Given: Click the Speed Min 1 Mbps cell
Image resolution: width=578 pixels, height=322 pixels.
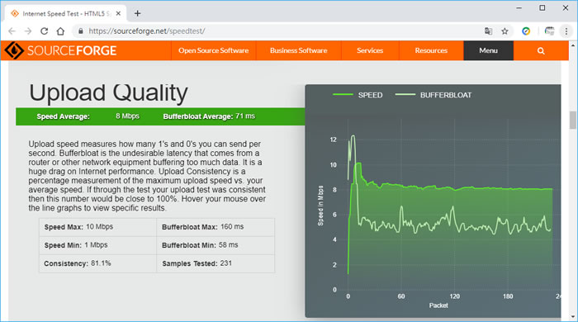Looking at the screenshot, I should tap(97, 245).
